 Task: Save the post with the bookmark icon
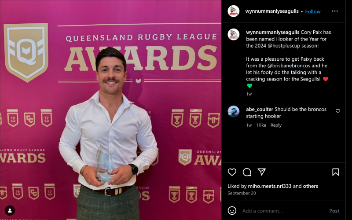(x=336, y=172)
